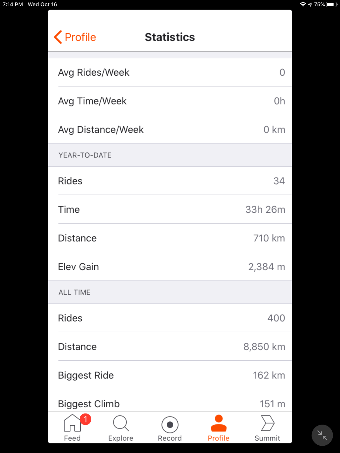The image size is (340, 453).
Task: Tap the Explore magnifying glass icon
Action: tap(121, 423)
